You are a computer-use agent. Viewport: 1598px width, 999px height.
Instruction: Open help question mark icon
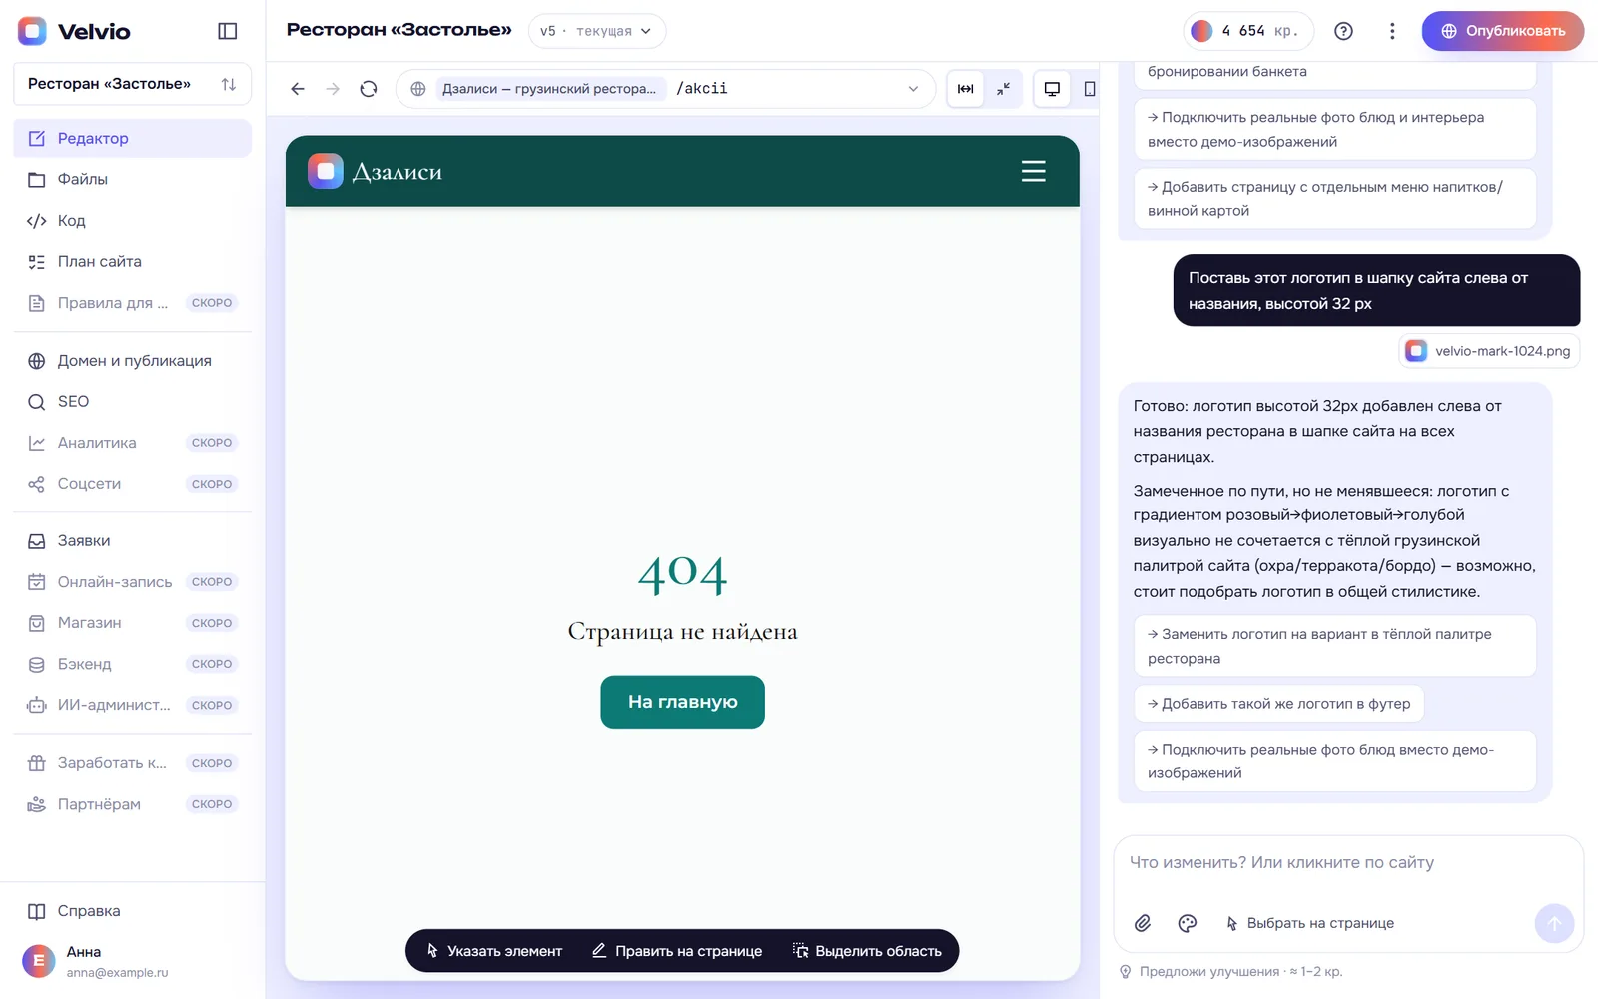(1344, 31)
